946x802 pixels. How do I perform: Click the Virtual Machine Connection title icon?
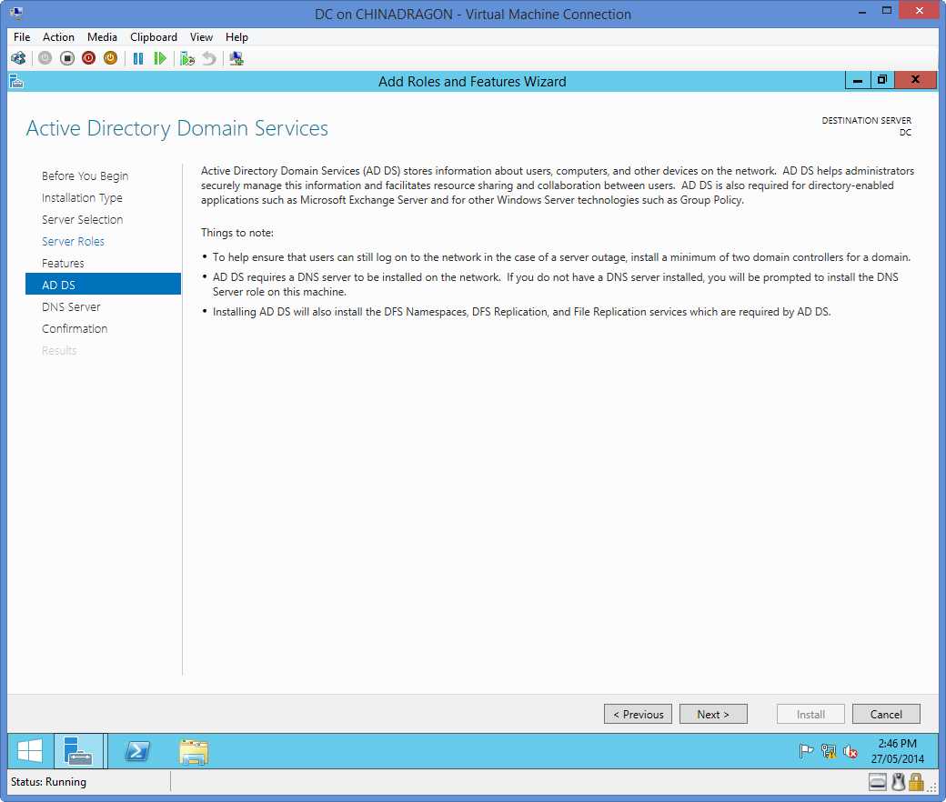[17, 12]
